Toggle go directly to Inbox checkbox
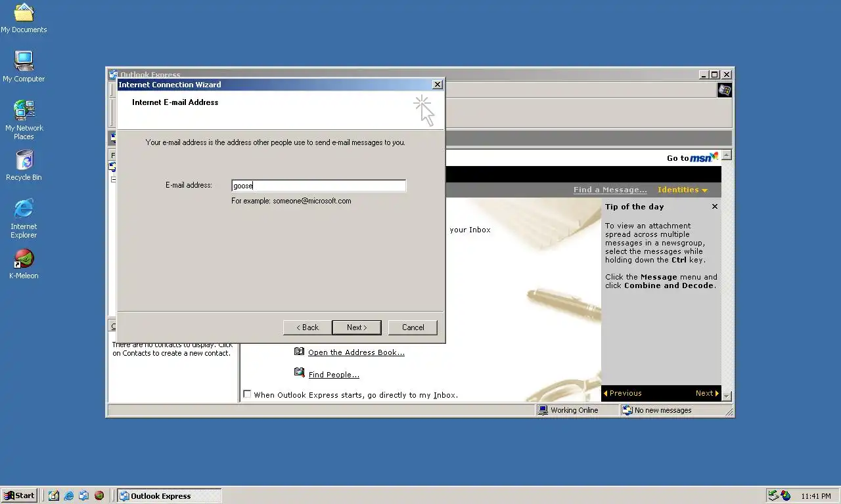 point(247,394)
